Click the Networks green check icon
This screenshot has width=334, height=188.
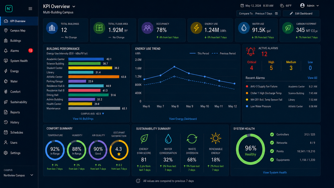coord(272,143)
